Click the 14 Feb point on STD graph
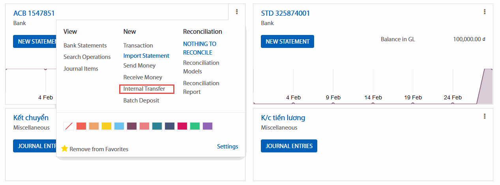Image resolution: width=500 pixels, height=185 pixels. tap(373, 104)
